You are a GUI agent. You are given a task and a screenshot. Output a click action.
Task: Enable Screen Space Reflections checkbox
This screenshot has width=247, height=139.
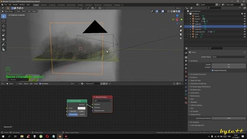point(191,86)
